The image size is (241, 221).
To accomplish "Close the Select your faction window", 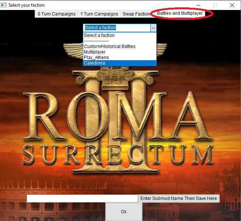I will click(232, 5).
